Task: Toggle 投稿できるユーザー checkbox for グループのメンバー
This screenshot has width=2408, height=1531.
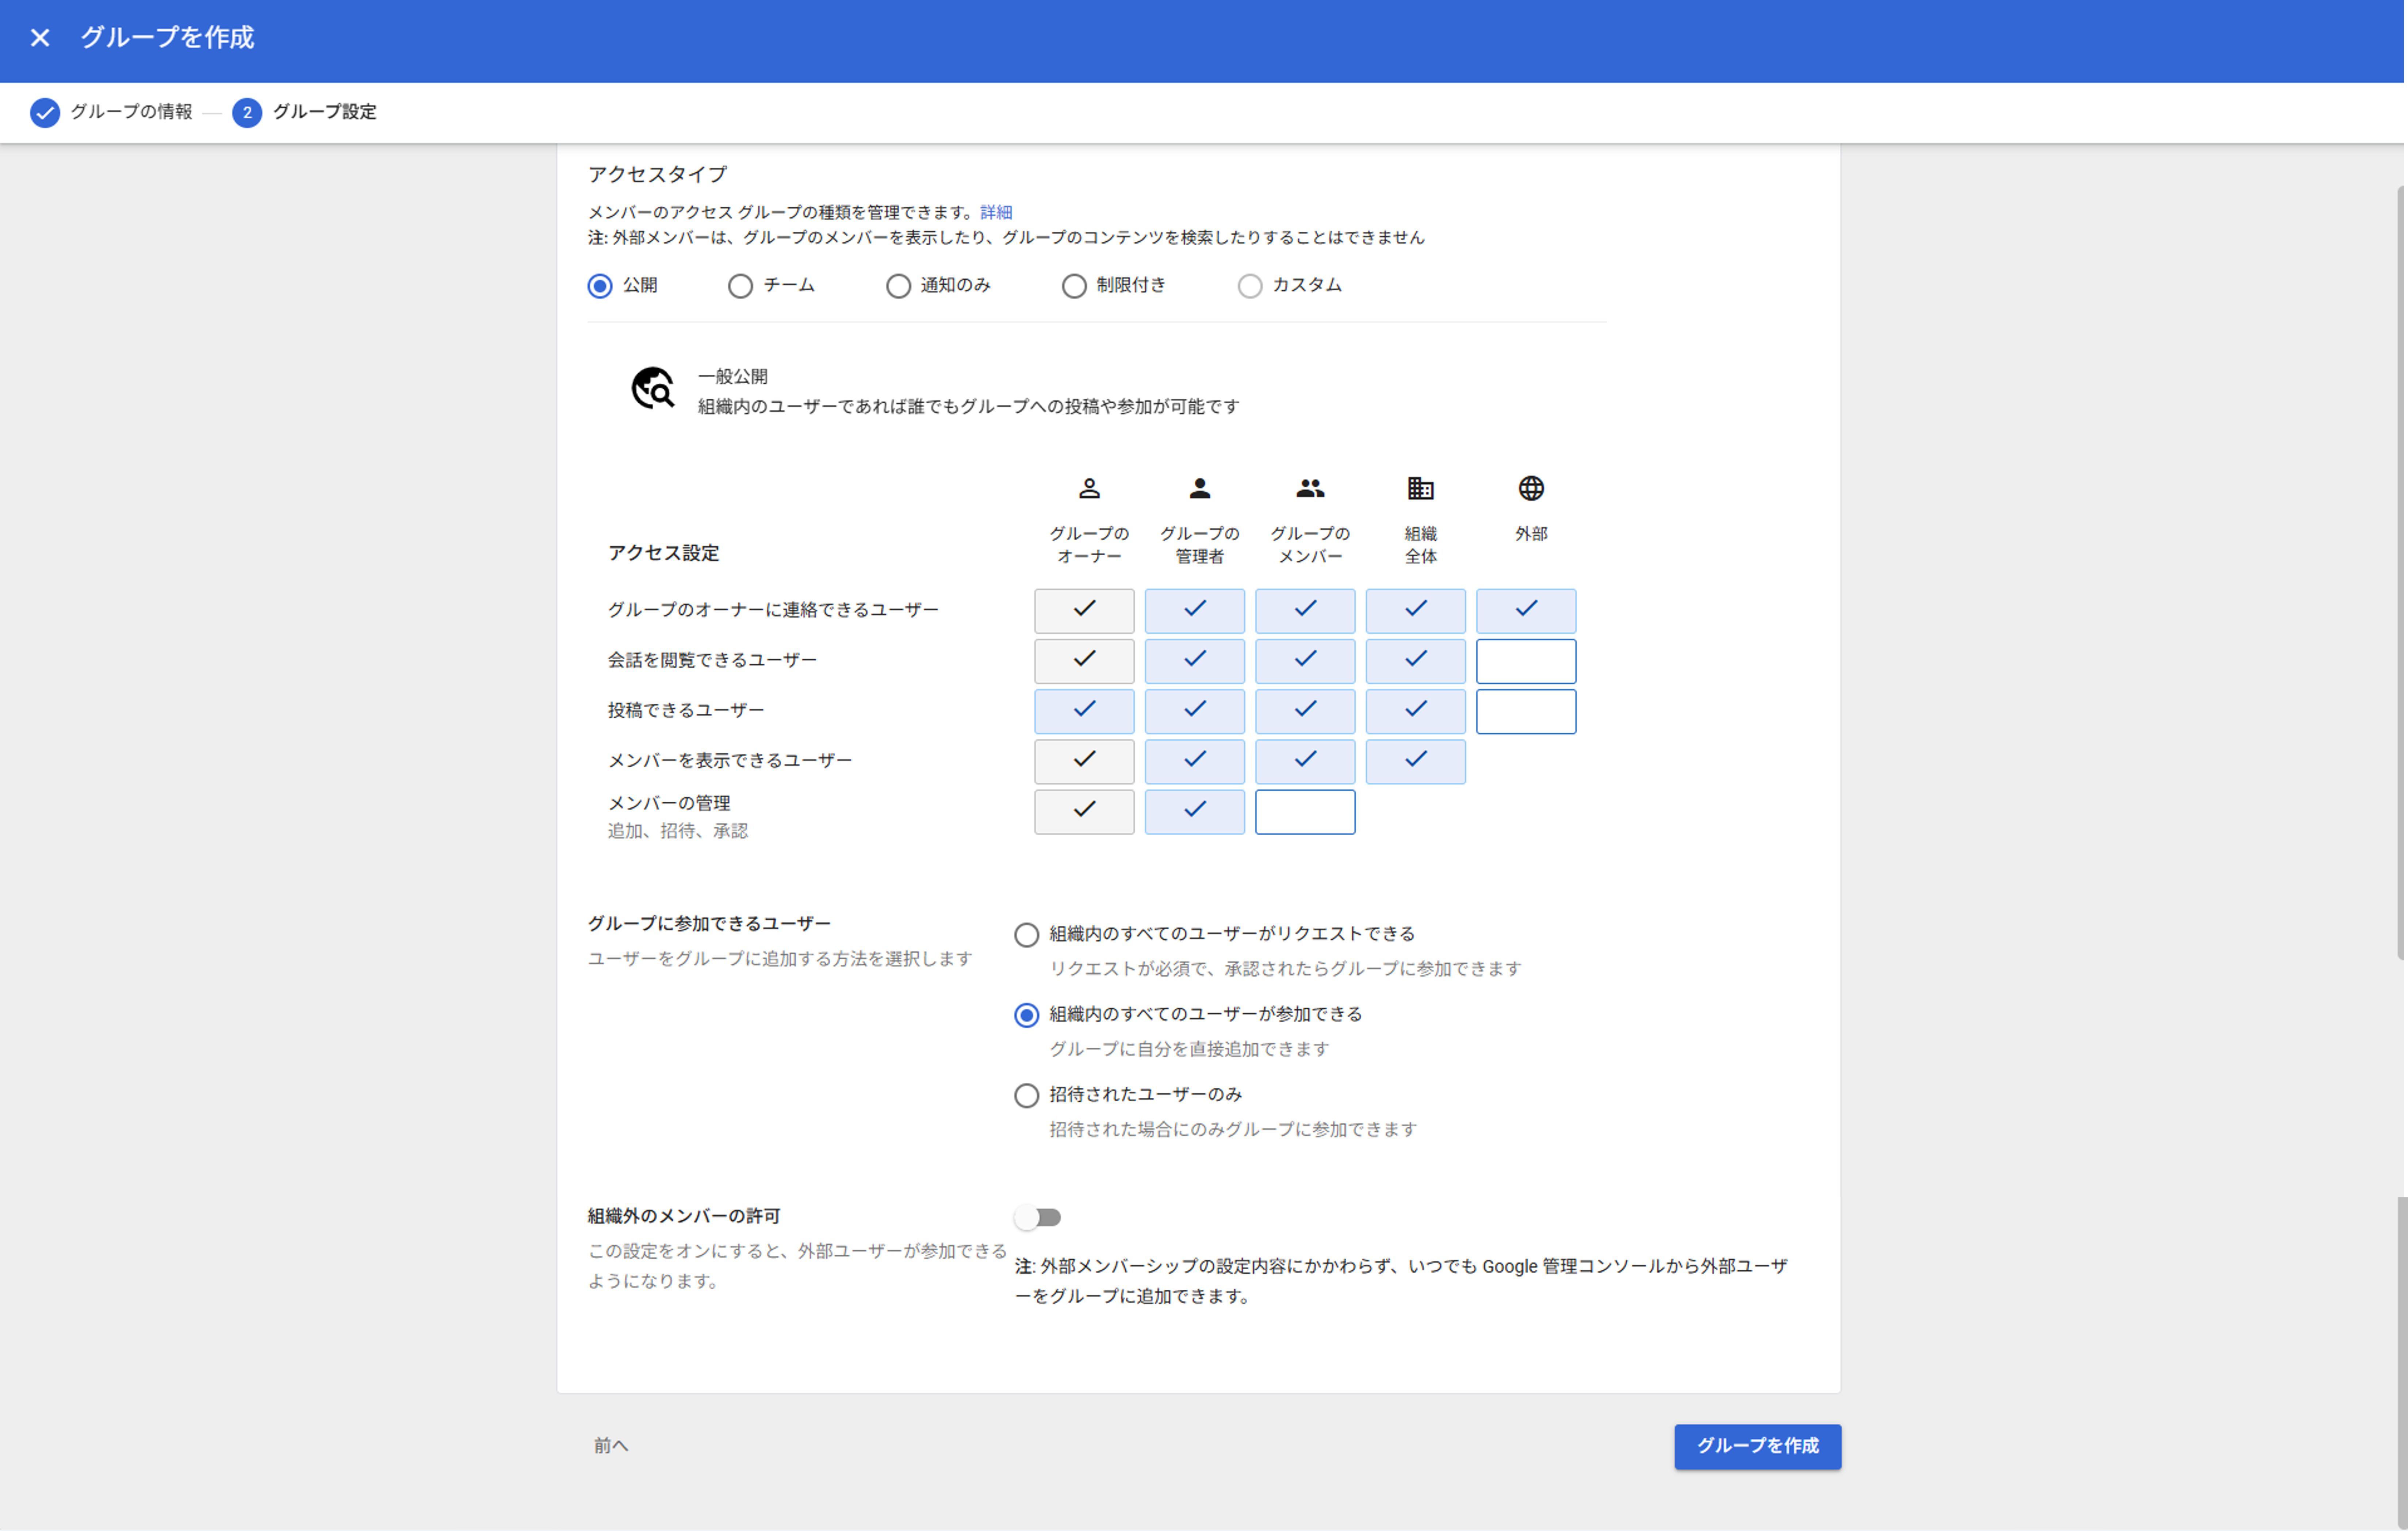Action: click(1305, 711)
